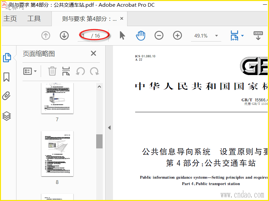Click the title 公共信息导向系统 in the document
The image size is (269, 201).
(x=176, y=152)
